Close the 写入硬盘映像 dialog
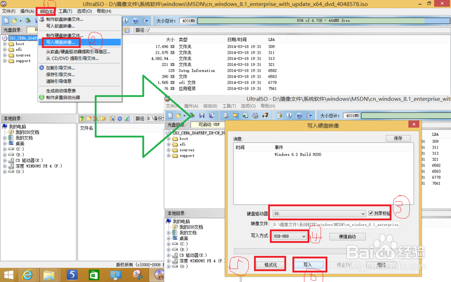451x282 pixels. click(x=414, y=125)
